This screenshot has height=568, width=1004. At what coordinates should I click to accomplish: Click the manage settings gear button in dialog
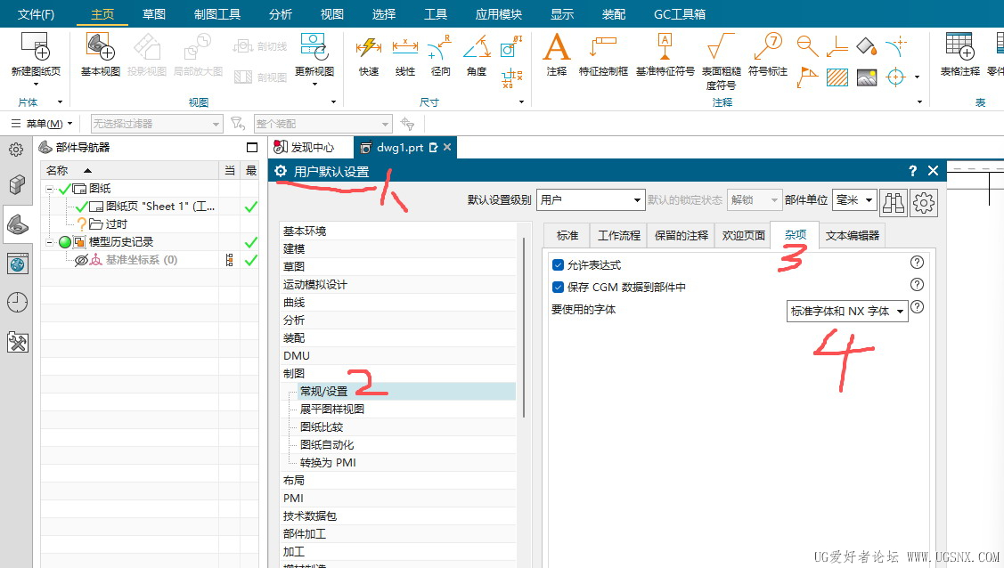click(923, 203)
